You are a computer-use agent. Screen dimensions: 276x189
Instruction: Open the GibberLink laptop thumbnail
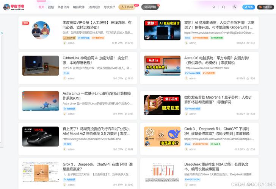click(x=41, y=66)
